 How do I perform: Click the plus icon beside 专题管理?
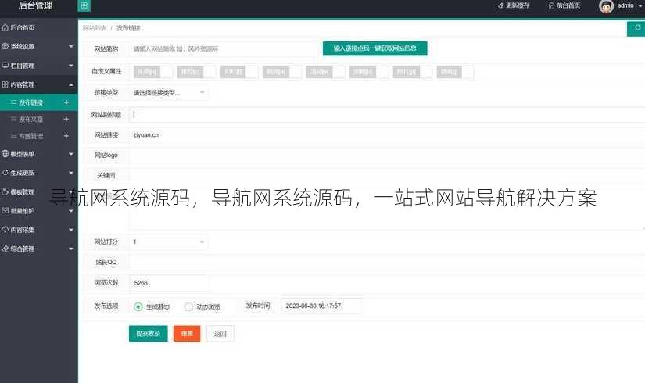pos(66,136)
